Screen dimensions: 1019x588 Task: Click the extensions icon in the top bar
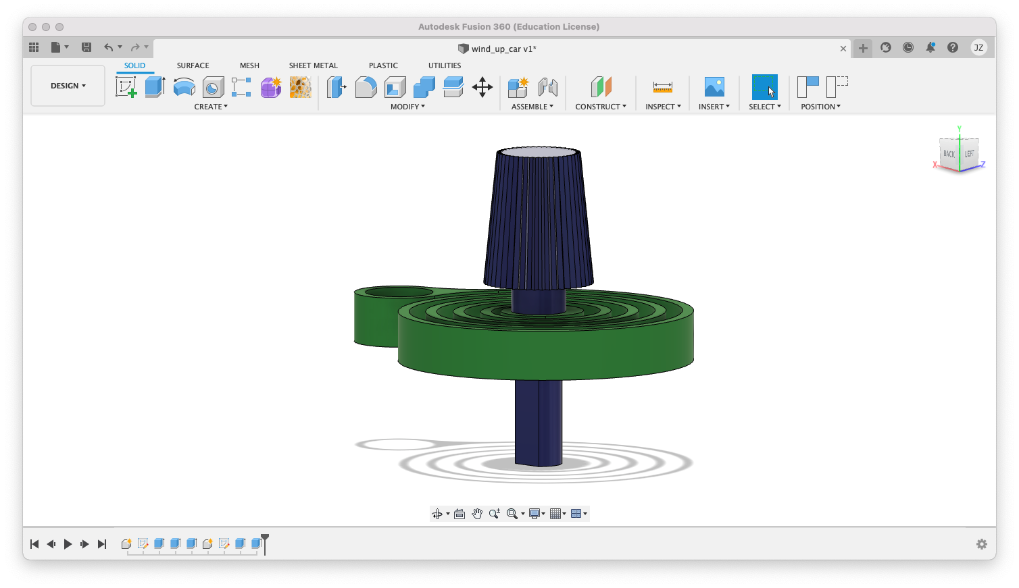pos(886,47)
